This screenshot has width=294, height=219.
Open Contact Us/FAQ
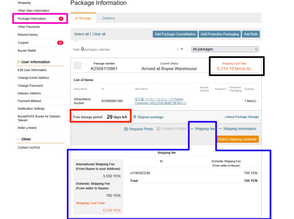(x=29, y=148)
